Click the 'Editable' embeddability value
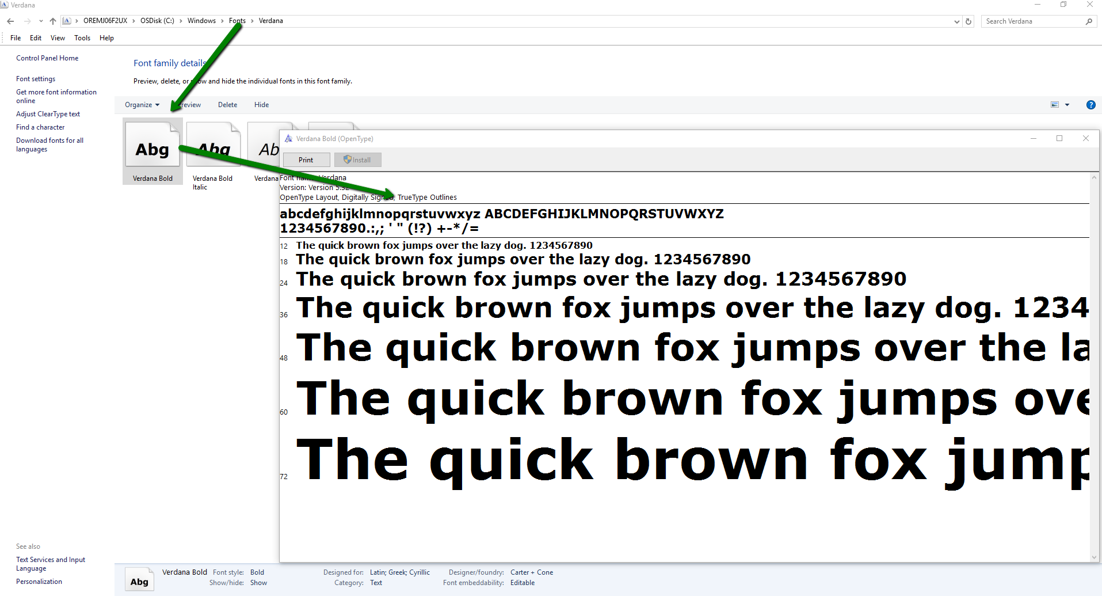Viewport: 1102px width, 596px height. coord(523,583)
